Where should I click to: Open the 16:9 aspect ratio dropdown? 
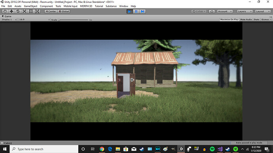pos(34,19)
